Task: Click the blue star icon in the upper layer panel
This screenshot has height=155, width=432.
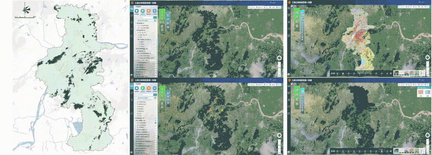Action: (136, 11)
